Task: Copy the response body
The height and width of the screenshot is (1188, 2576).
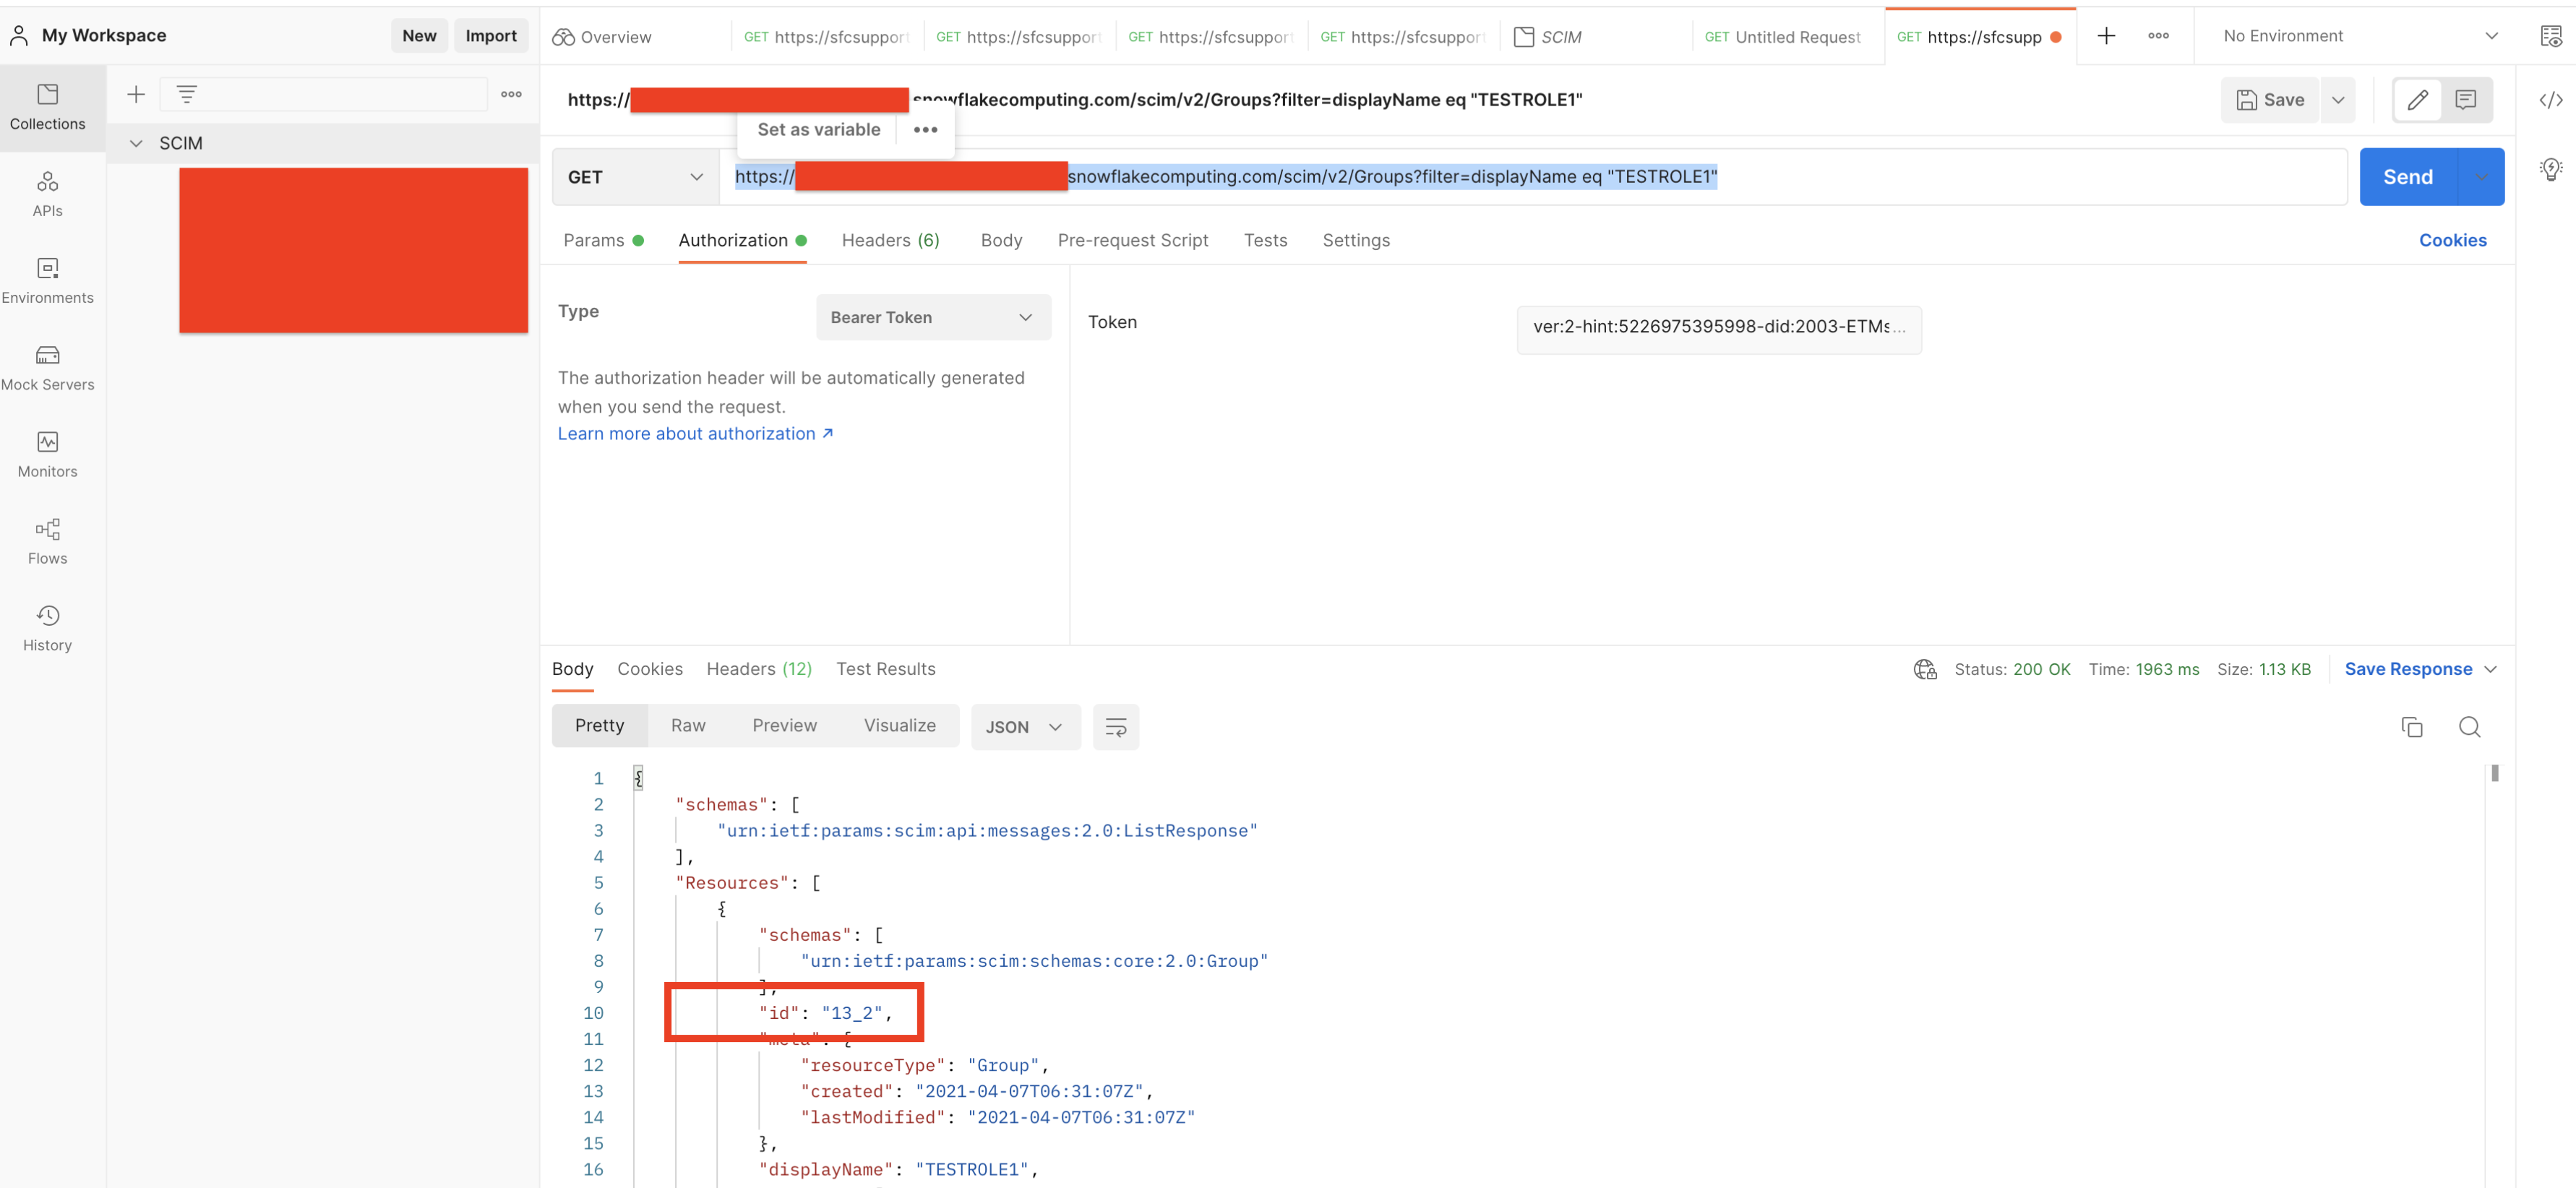Action: 2413,727
